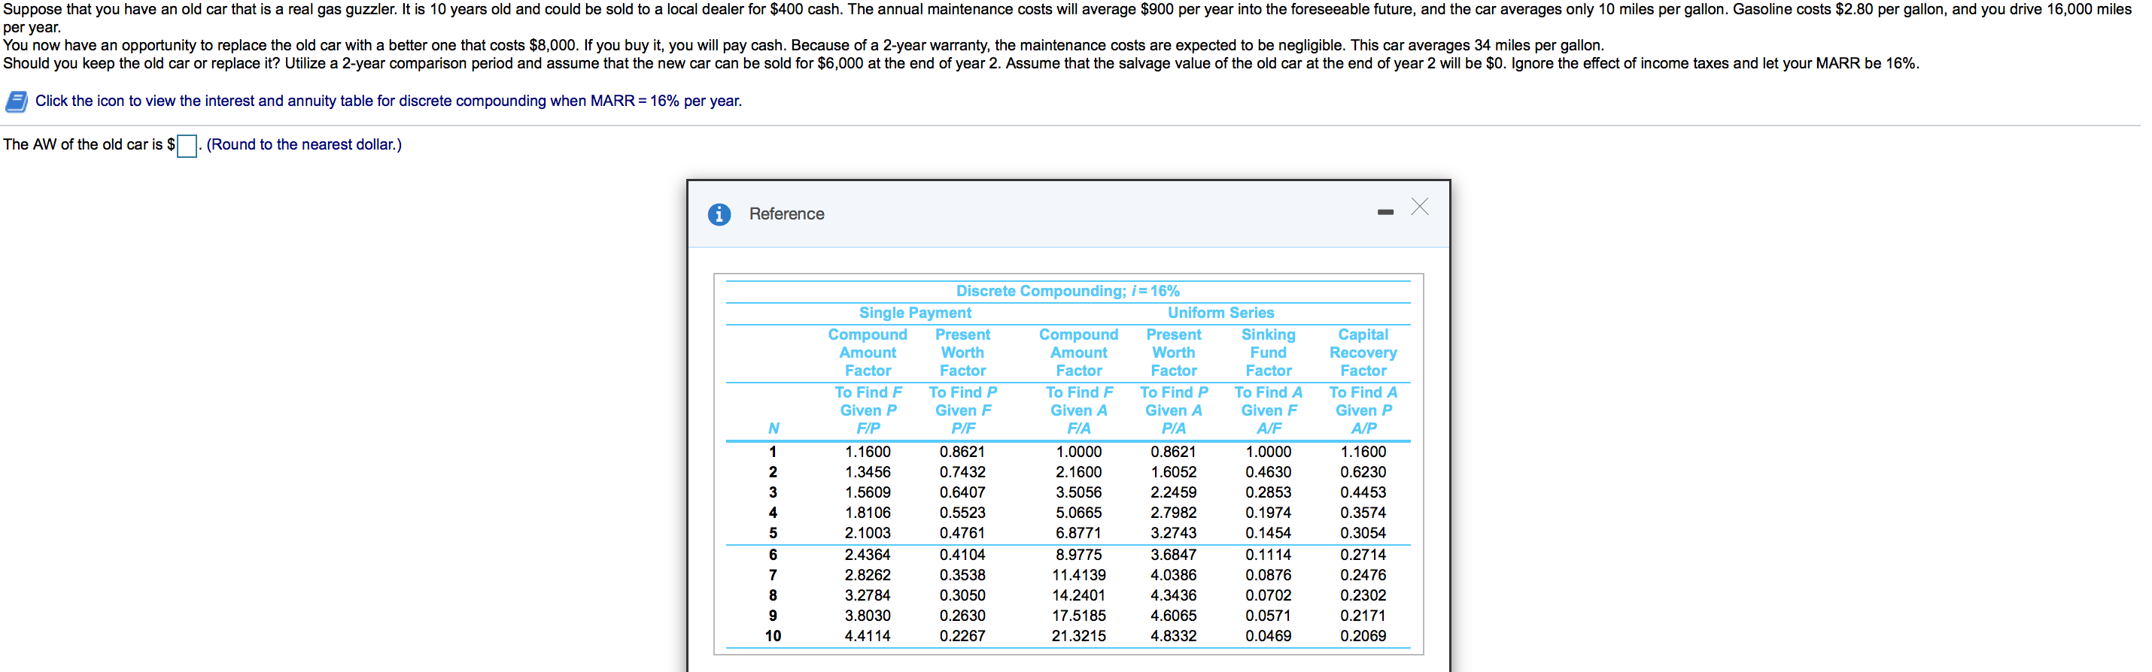Select the A/F value 0.4630
Screen dimensions: 2152x672
[x=1268, y=473]
